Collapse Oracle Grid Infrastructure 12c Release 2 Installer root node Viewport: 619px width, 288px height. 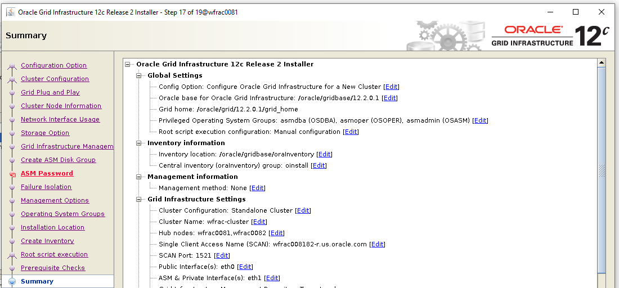click(x=128, y=64)
